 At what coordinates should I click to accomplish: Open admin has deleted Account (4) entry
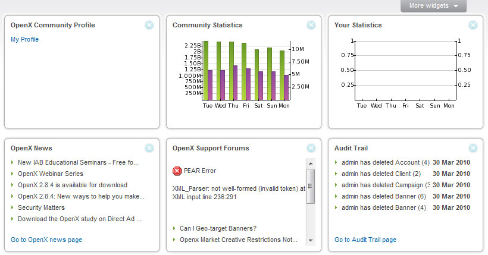click(385, 162)
